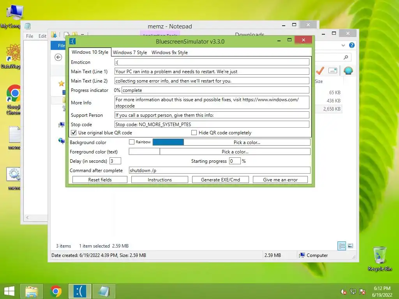Pick a color for the background
The width and height of the screenshot is (399, 299).
click(x=247, y=142)
